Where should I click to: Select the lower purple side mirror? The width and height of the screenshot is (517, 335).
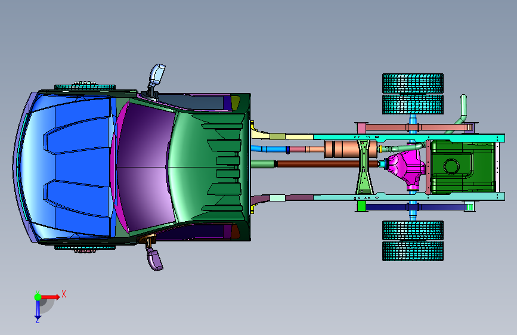pos(155,259)
